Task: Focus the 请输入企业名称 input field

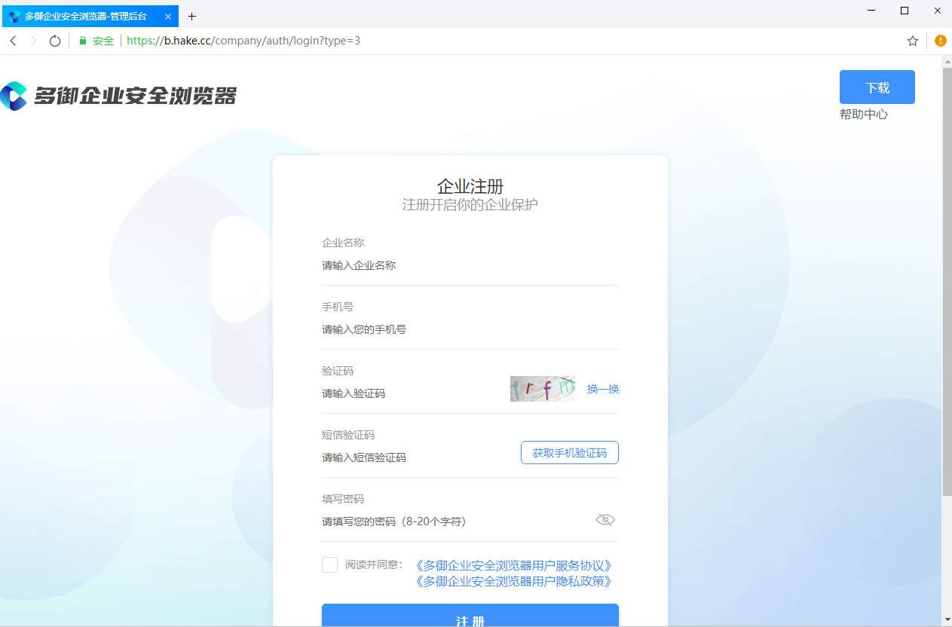Action: point(470,265)
